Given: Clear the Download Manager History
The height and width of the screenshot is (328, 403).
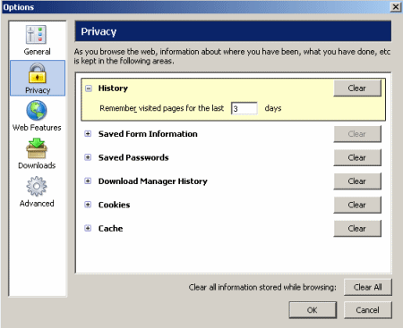Looking at the screenshot, I should pos(357,181).
